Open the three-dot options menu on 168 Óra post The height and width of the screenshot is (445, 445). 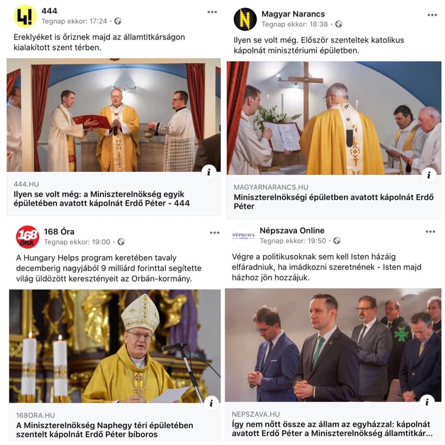pyautogui.click(x=215, y=233)
